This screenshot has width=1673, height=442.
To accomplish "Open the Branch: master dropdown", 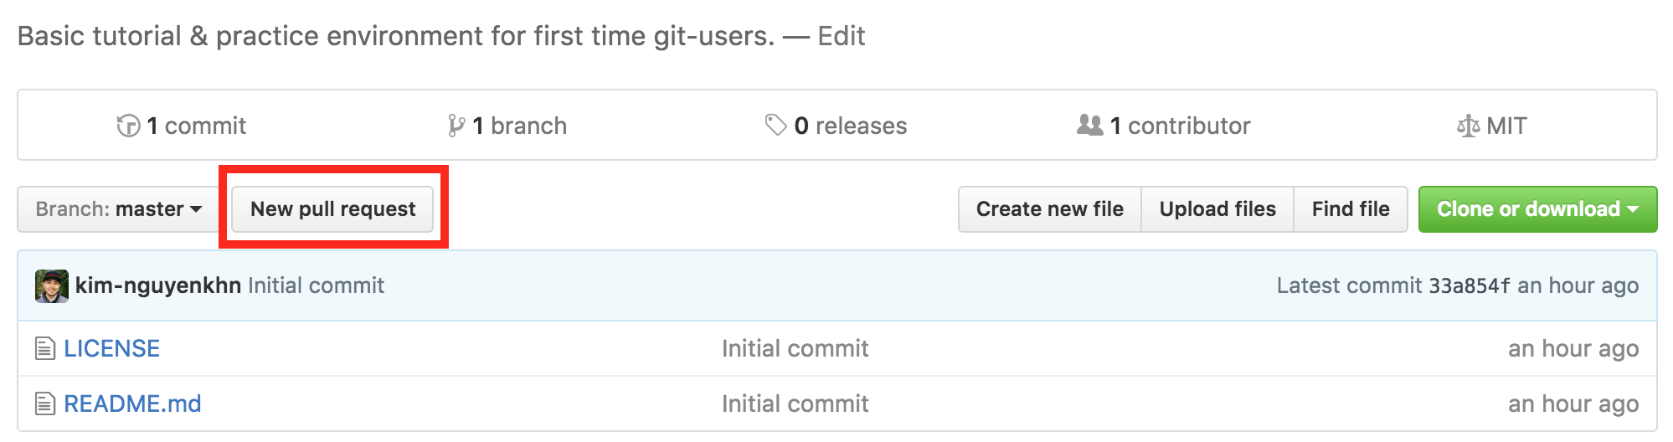I will point(118,208).
